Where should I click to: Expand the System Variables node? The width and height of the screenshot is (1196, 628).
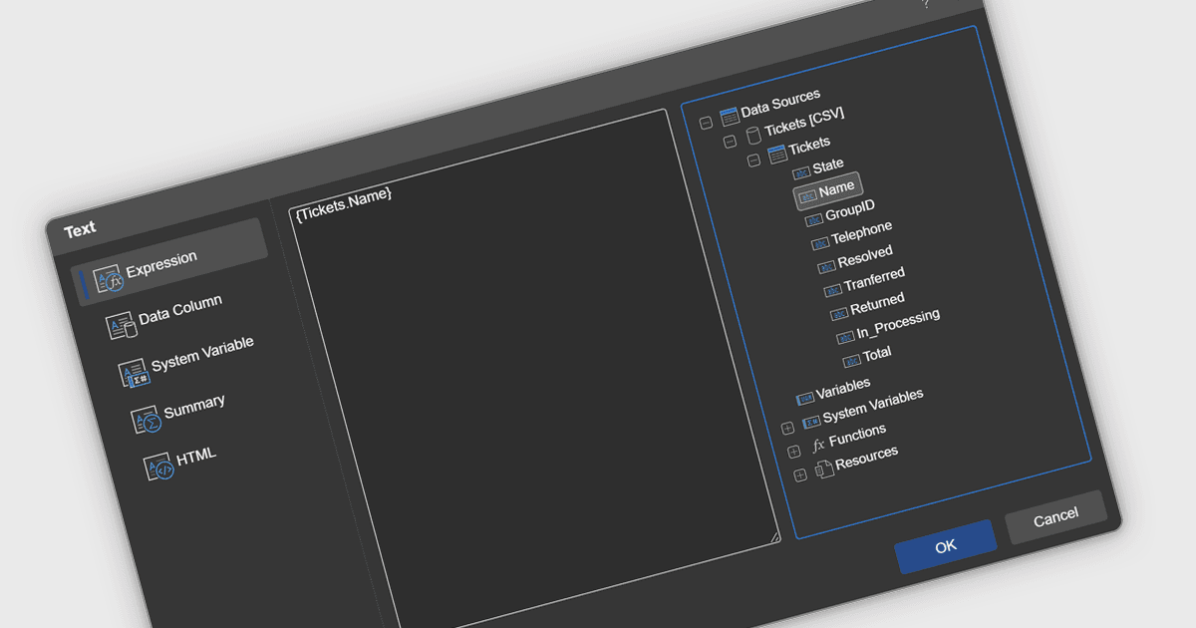[787, 429]
